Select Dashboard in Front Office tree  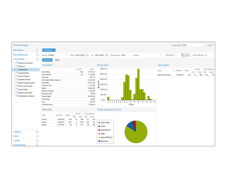(26, 70)
